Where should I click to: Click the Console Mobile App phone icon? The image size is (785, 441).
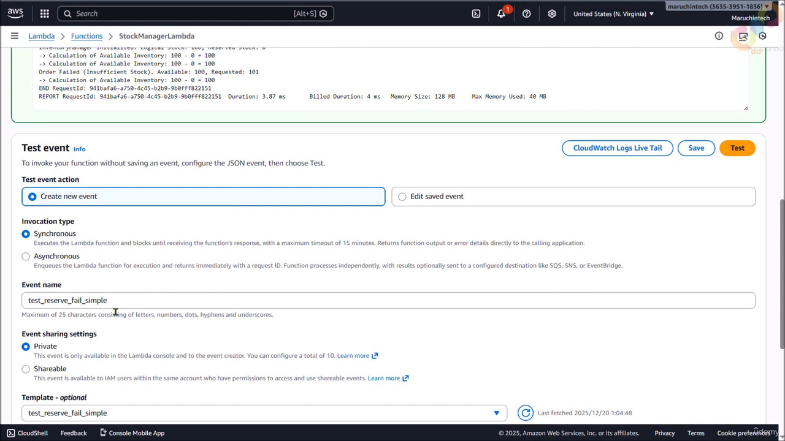103,433
